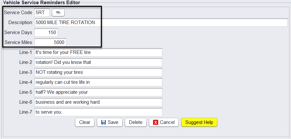Click into the Description text field
Viewport: 291px width, 139px height.
[x=161, y=22]
